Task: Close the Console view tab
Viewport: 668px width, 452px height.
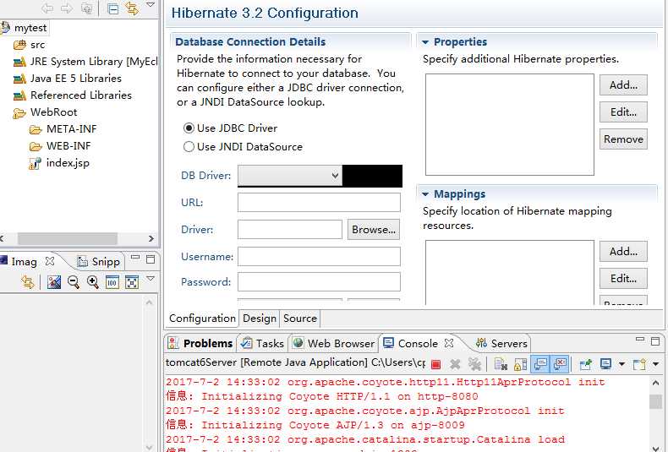Action: (449, 343)
